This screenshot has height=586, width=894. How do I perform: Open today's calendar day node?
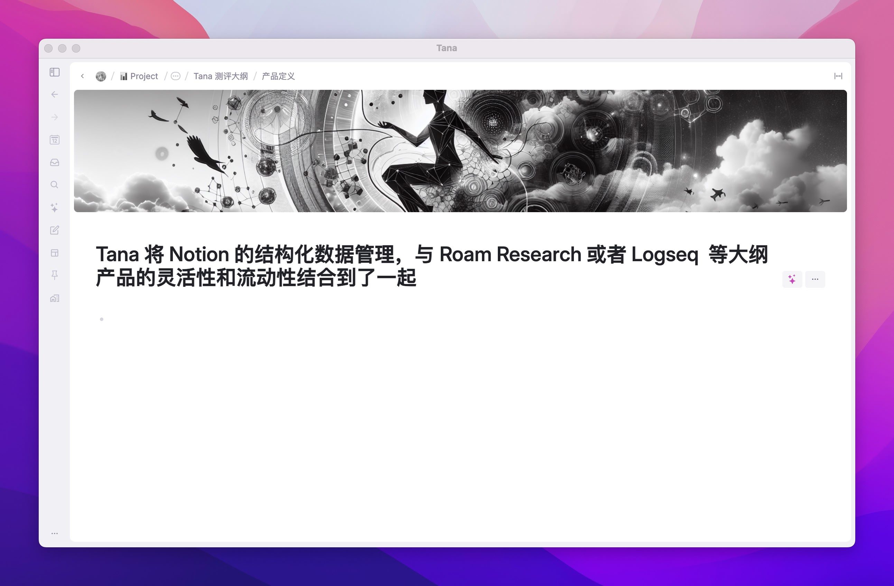coord(55,140)
